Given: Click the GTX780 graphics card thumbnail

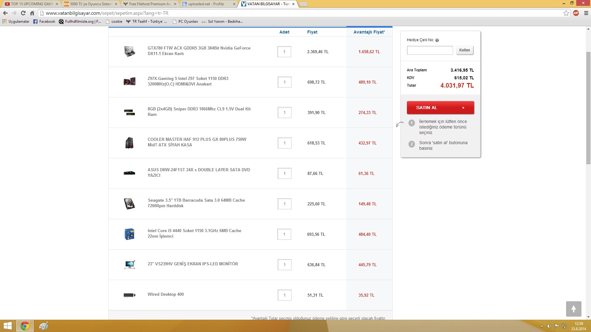Looking at the screenshot, I should coord(129,51).
